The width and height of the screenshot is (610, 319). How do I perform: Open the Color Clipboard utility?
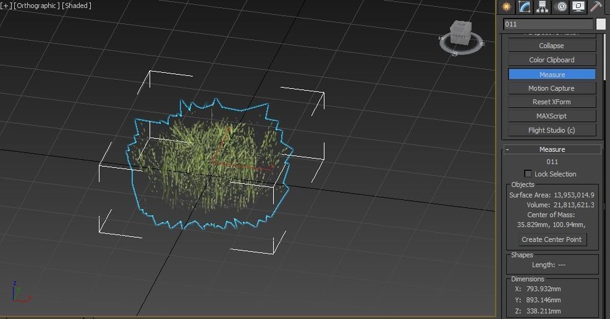click(x=552, y=60)
